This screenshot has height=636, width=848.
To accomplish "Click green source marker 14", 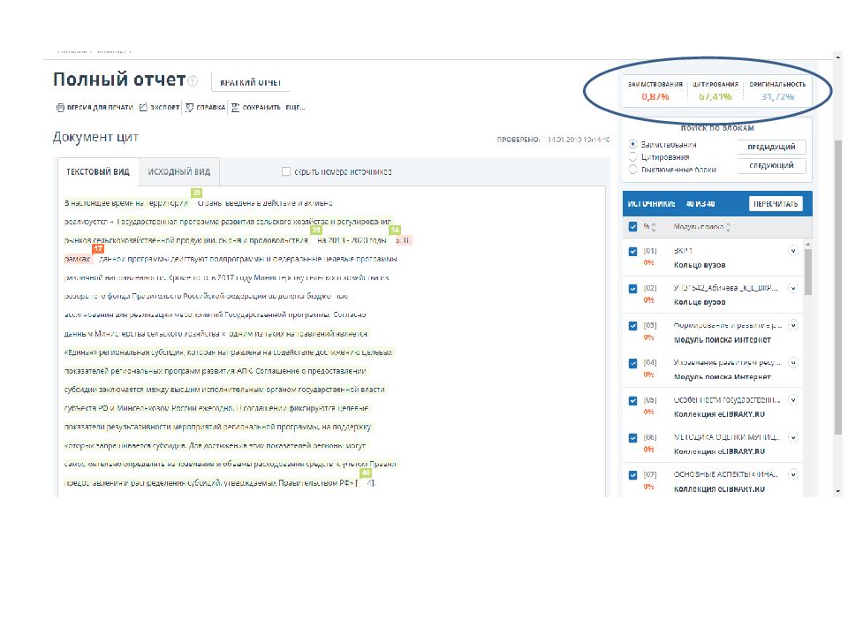I will 395,230.
